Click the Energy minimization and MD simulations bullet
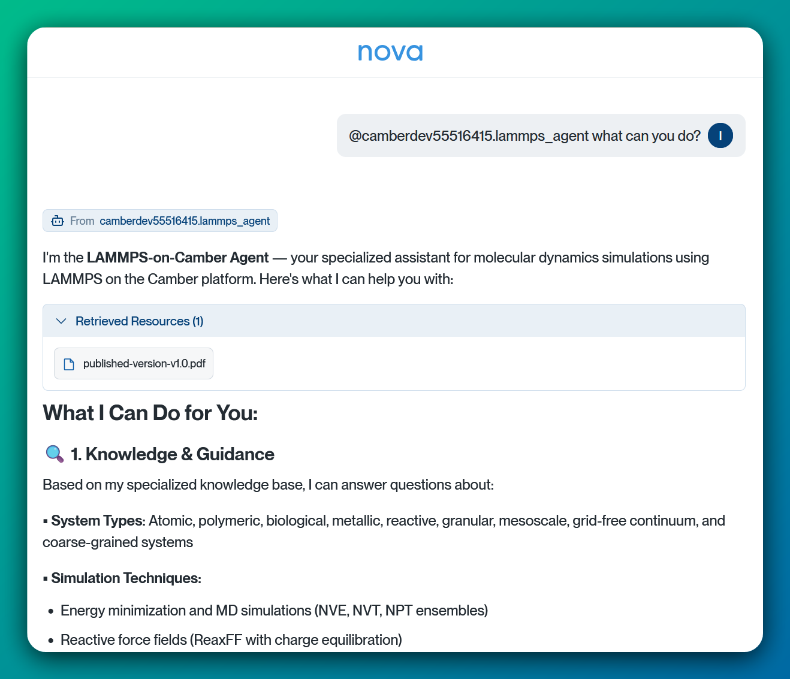The image size is (790, 679). point(274,611)
